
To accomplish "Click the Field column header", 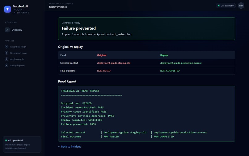I will [x=63, y=55].
